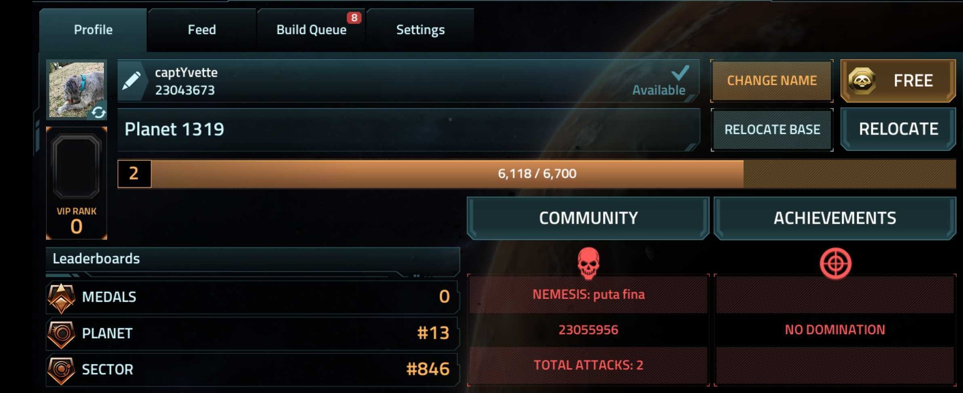Open the COMMUNITY section

588,218
